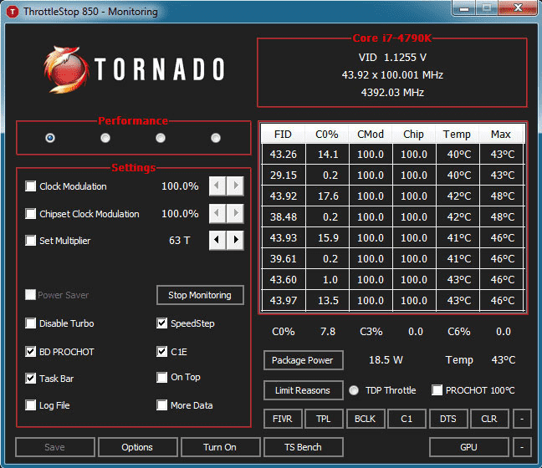Decrease Chipset Clock Modulation left arrow
This screenshot has height=468, width=542.
pyautogui.click(x=217, y=213)
